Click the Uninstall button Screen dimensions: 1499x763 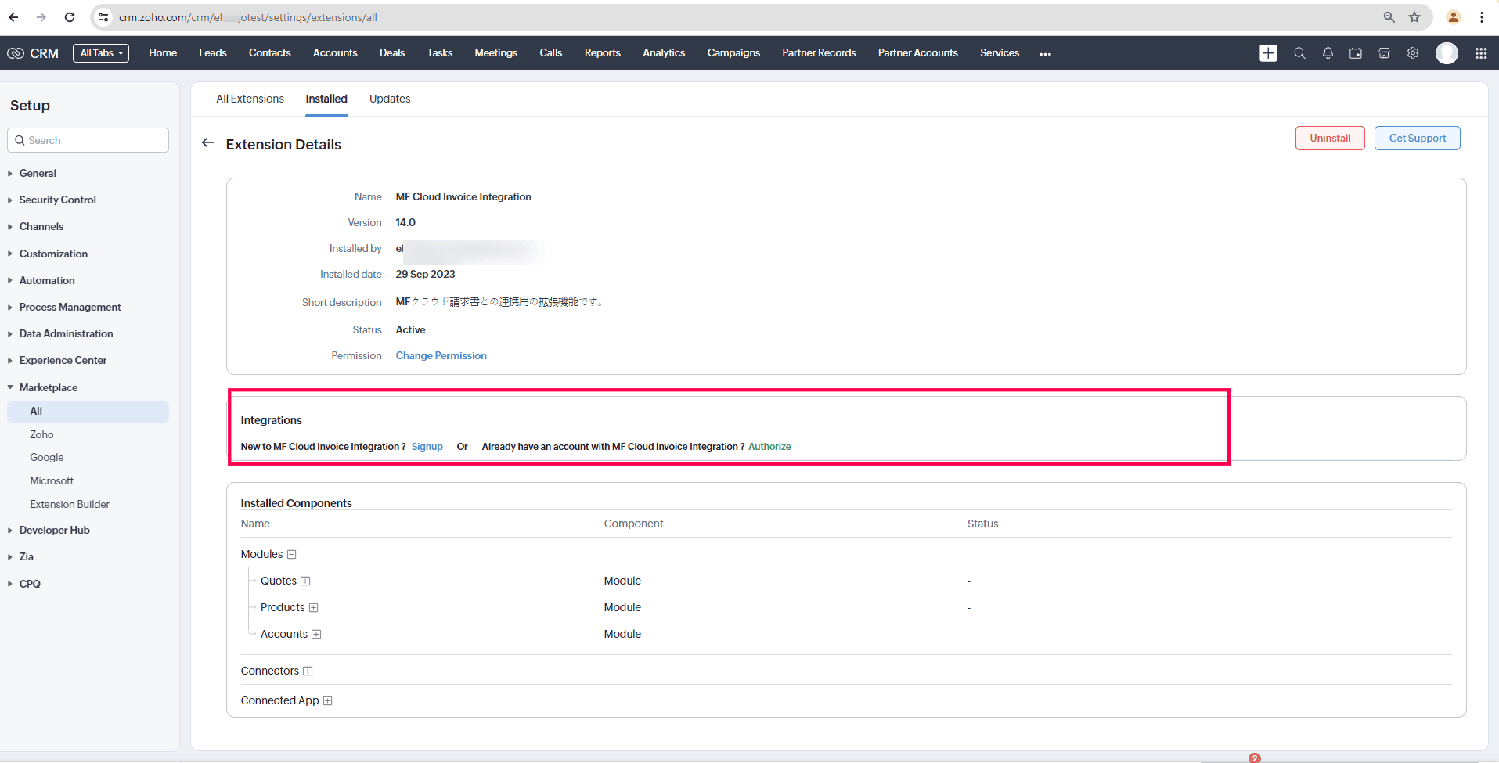(x=1329, y=139)
